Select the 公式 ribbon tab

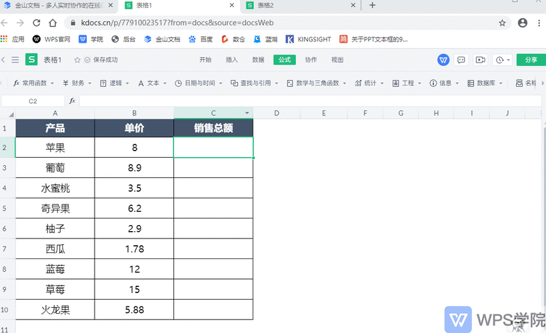point(285,60)
